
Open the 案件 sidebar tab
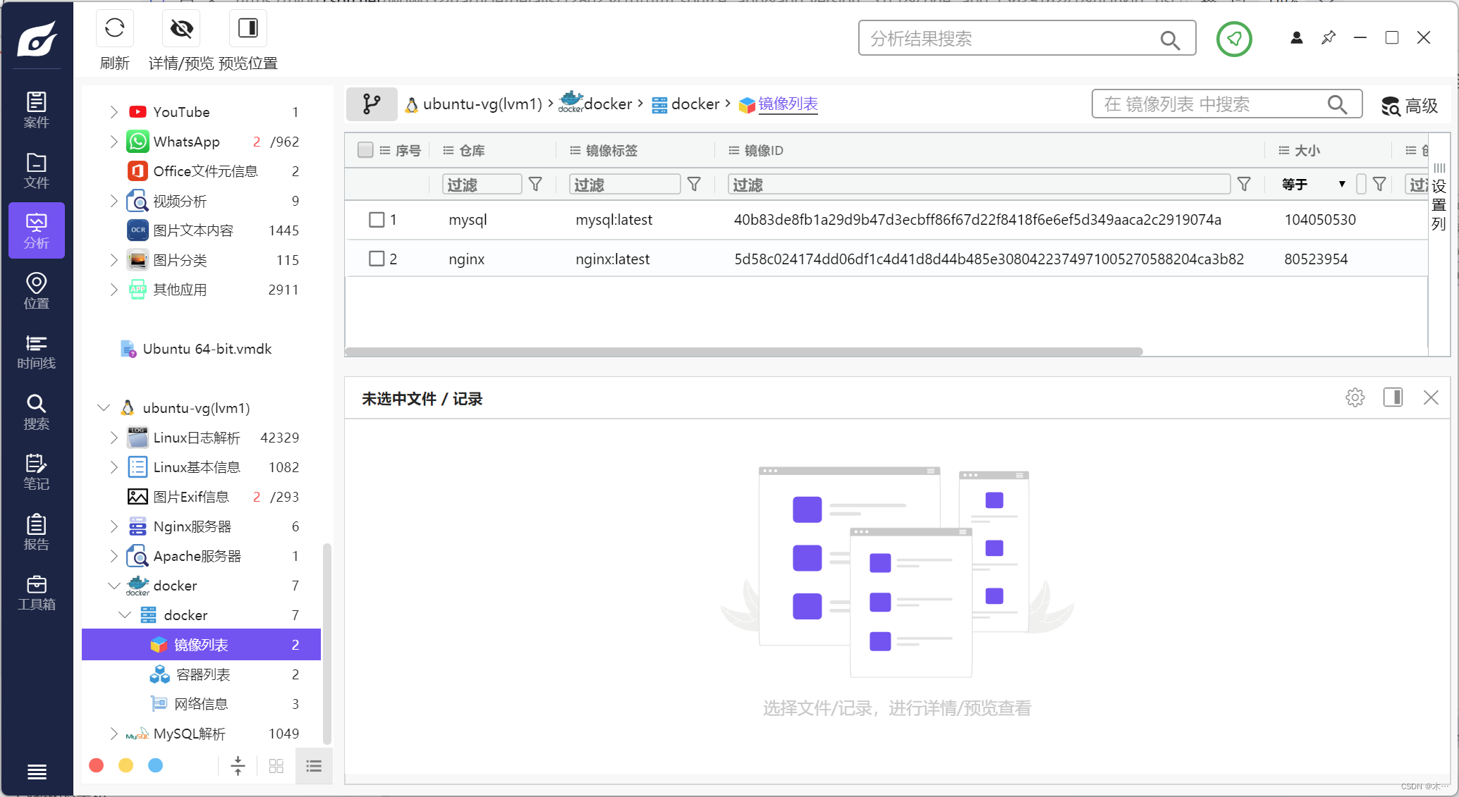[37, 110]
